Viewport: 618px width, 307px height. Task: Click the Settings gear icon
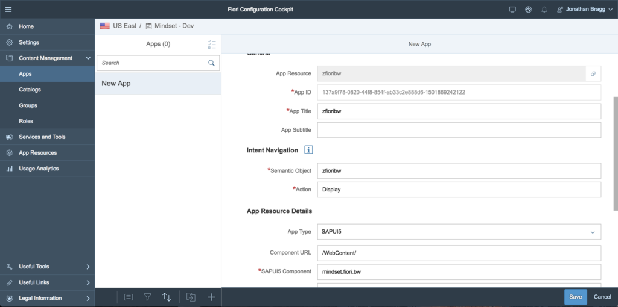pyautogui.click(x=10, y=43)
